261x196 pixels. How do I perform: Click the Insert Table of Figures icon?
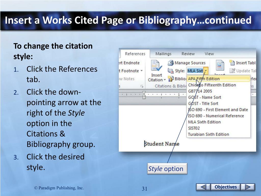click(232, 63)
